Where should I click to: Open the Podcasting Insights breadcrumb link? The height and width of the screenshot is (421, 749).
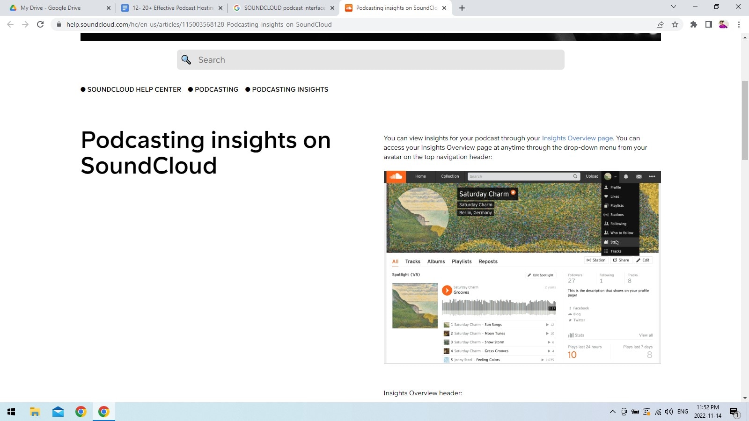(290, 89)
